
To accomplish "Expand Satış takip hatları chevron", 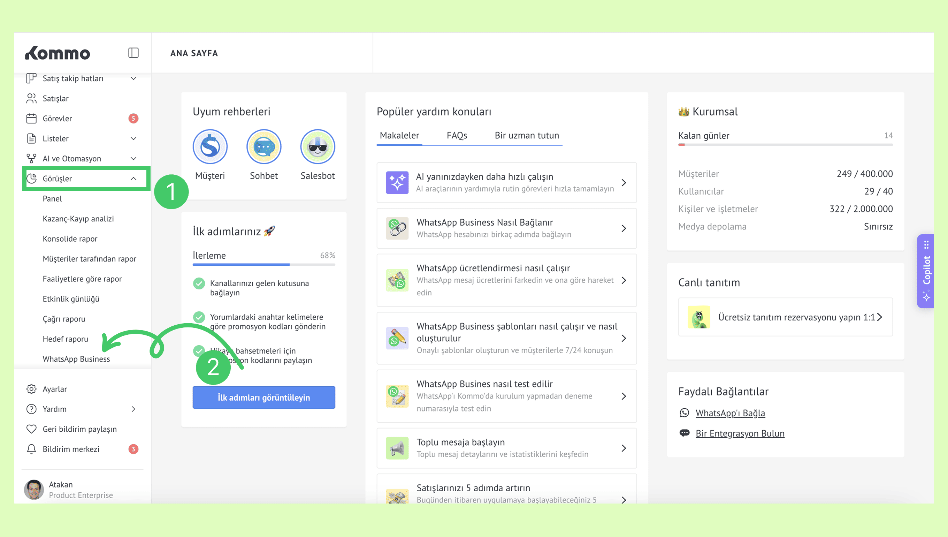I will (x=133, y=78).
